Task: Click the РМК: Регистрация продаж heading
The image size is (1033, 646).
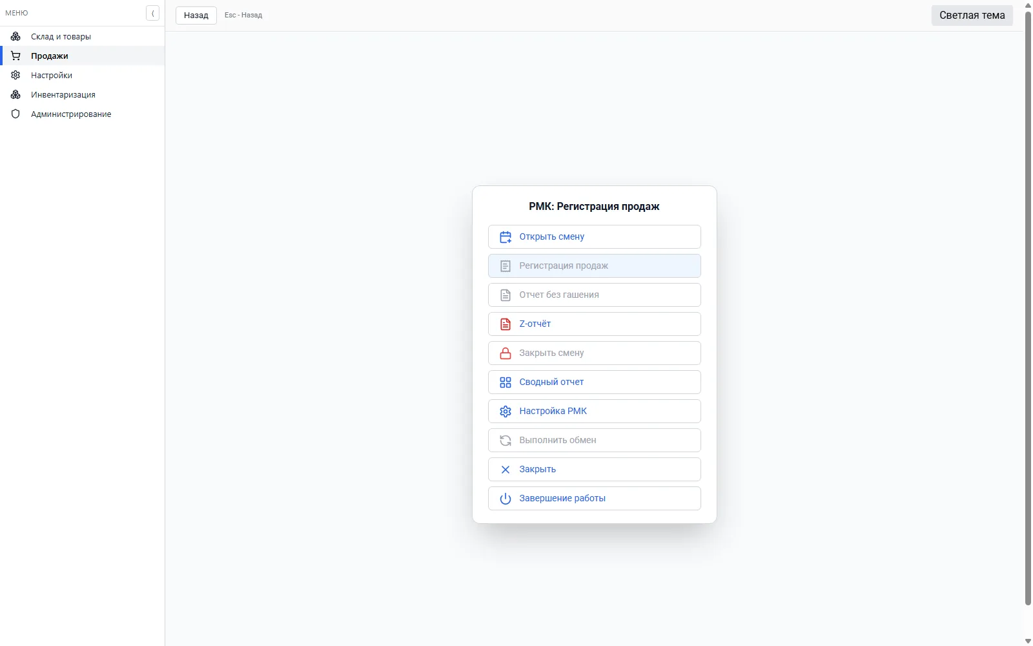Action: pyautogui.click(x=594, y=207)
